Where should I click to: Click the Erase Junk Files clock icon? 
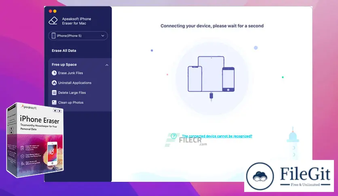point(54,73)
